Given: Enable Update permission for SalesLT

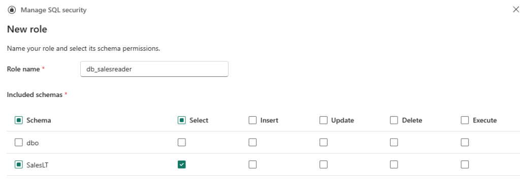Looking at the screenshot, I should coord(323,164).
